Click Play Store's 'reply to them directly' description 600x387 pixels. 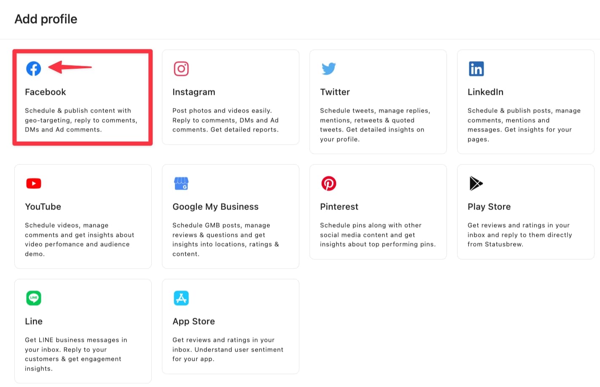(520, 235)
